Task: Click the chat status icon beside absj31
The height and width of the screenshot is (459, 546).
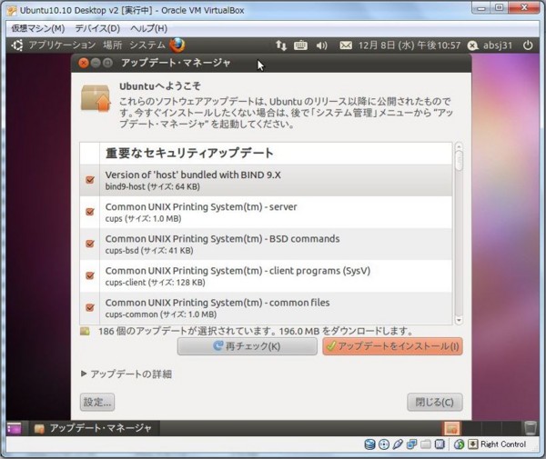Action: click(x=472, y=45)
